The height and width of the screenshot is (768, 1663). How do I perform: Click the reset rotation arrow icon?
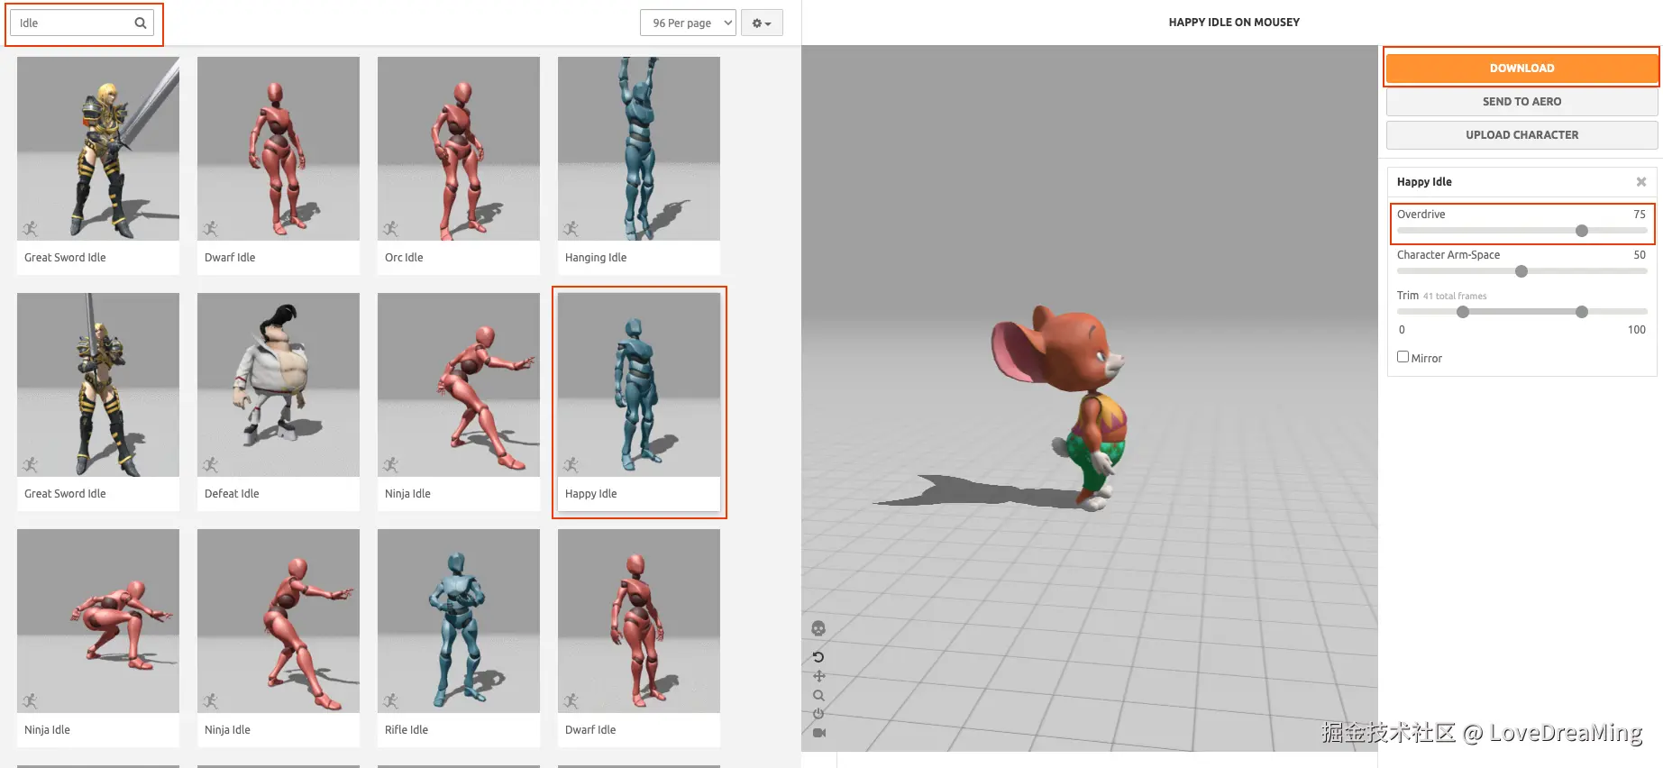point(818,657)
